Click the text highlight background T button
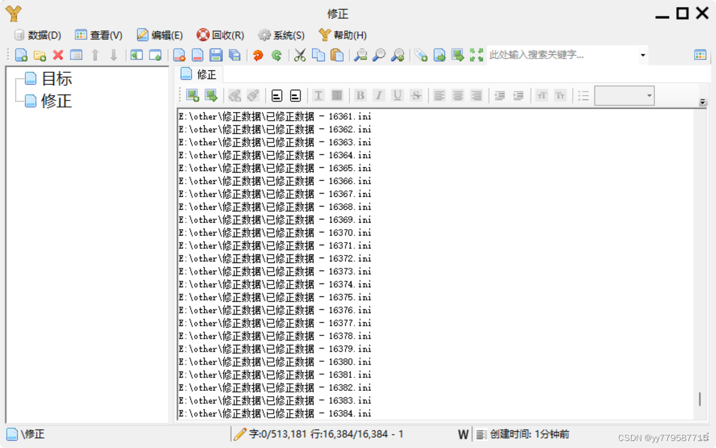Screen dimensions: 716x448 pyautogui.click(x=336, y=96)
